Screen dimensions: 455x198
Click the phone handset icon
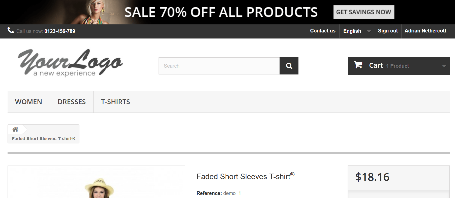(x=11, y=30)
